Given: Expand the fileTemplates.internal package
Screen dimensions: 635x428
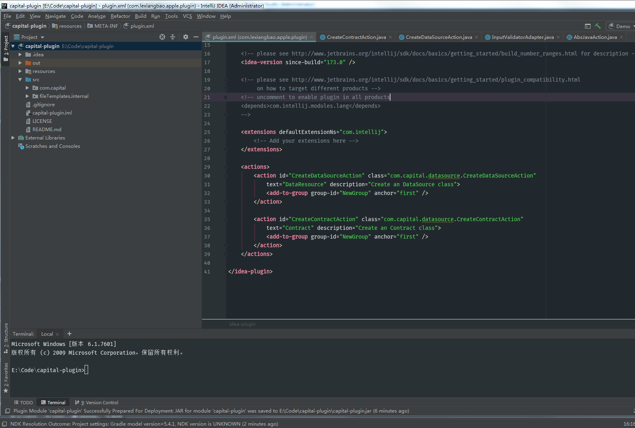Looking at the screenshot, I should click(x=27, y=96).
